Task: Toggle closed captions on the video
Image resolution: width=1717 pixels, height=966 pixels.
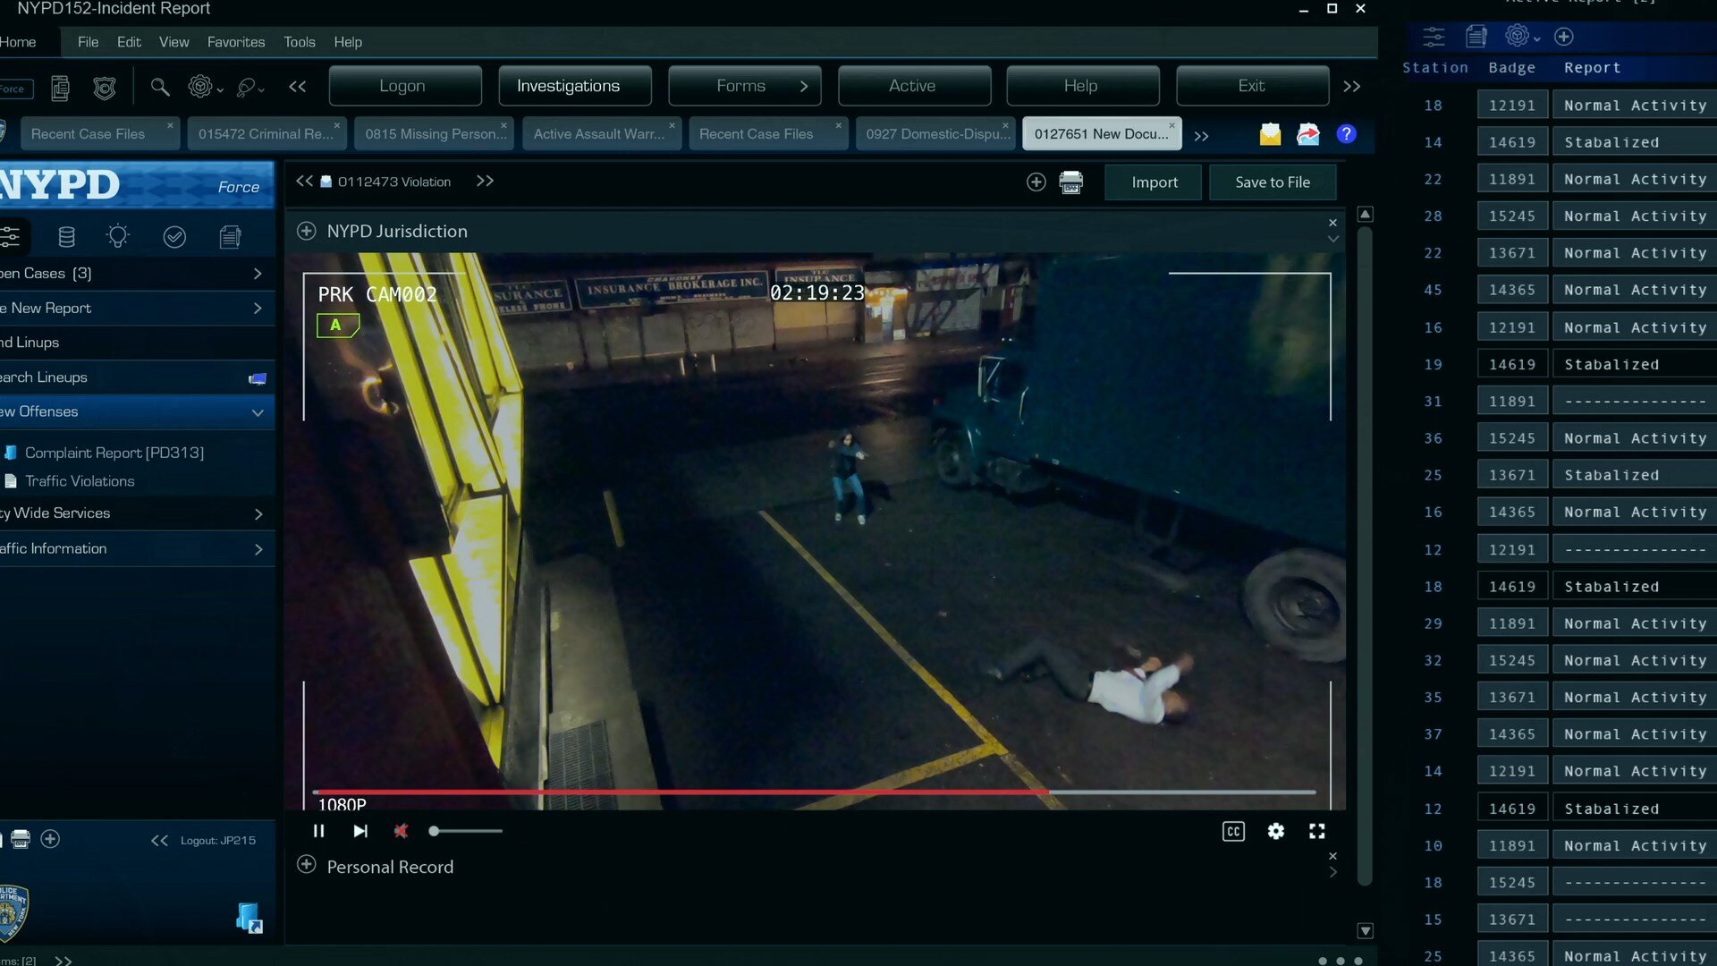Action: (x=1233, y=831)
